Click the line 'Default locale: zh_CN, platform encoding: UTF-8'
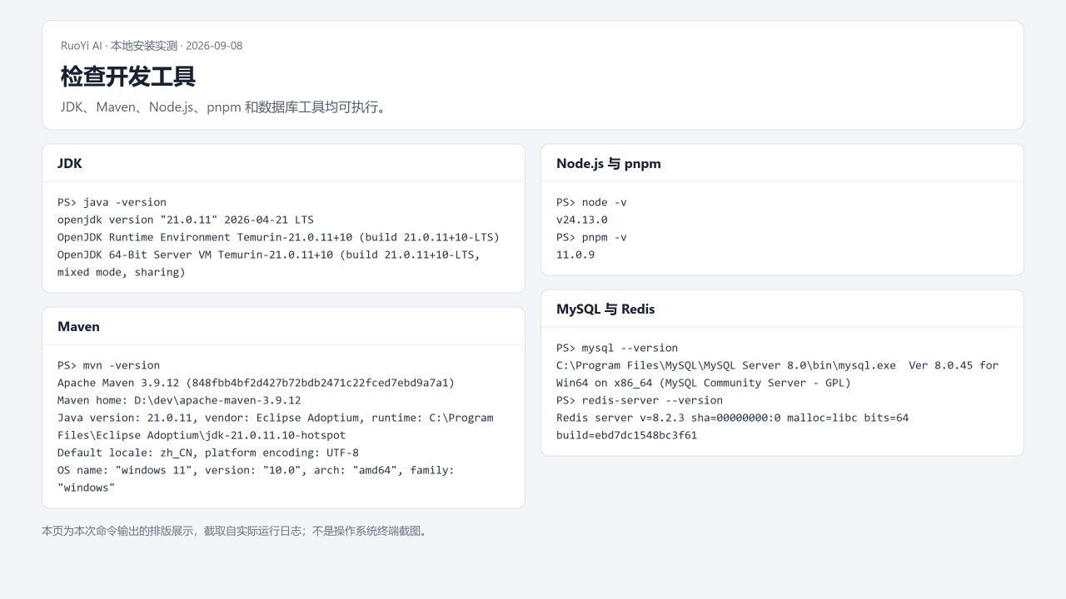Image resolution: width=1066 pixels, height=599 pixels. click(x=208, y=453)
